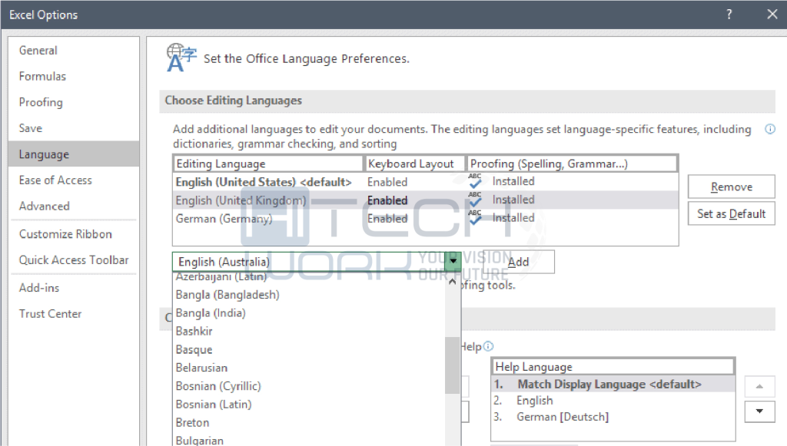Select English (United Kingdom) editing language row
Screen dimensions: 787x446
pyautogui.click(x=424, y=200)
